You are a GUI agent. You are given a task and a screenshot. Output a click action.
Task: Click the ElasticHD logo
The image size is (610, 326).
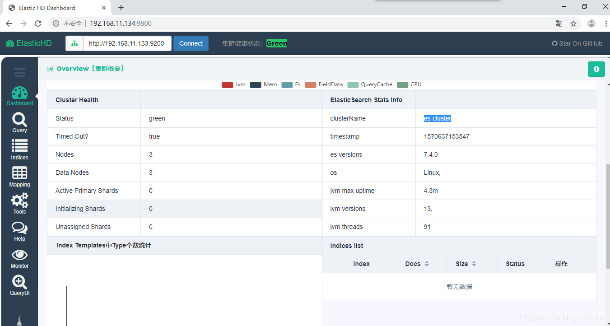29,43
